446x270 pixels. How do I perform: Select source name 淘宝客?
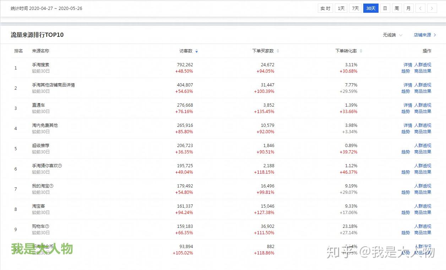point(38,206)
